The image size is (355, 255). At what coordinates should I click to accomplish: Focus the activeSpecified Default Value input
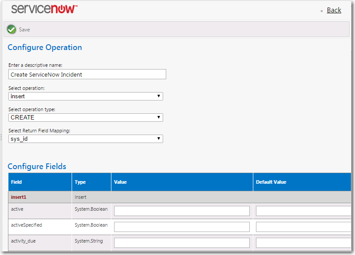pyautogui.click(x=304, y=227)
